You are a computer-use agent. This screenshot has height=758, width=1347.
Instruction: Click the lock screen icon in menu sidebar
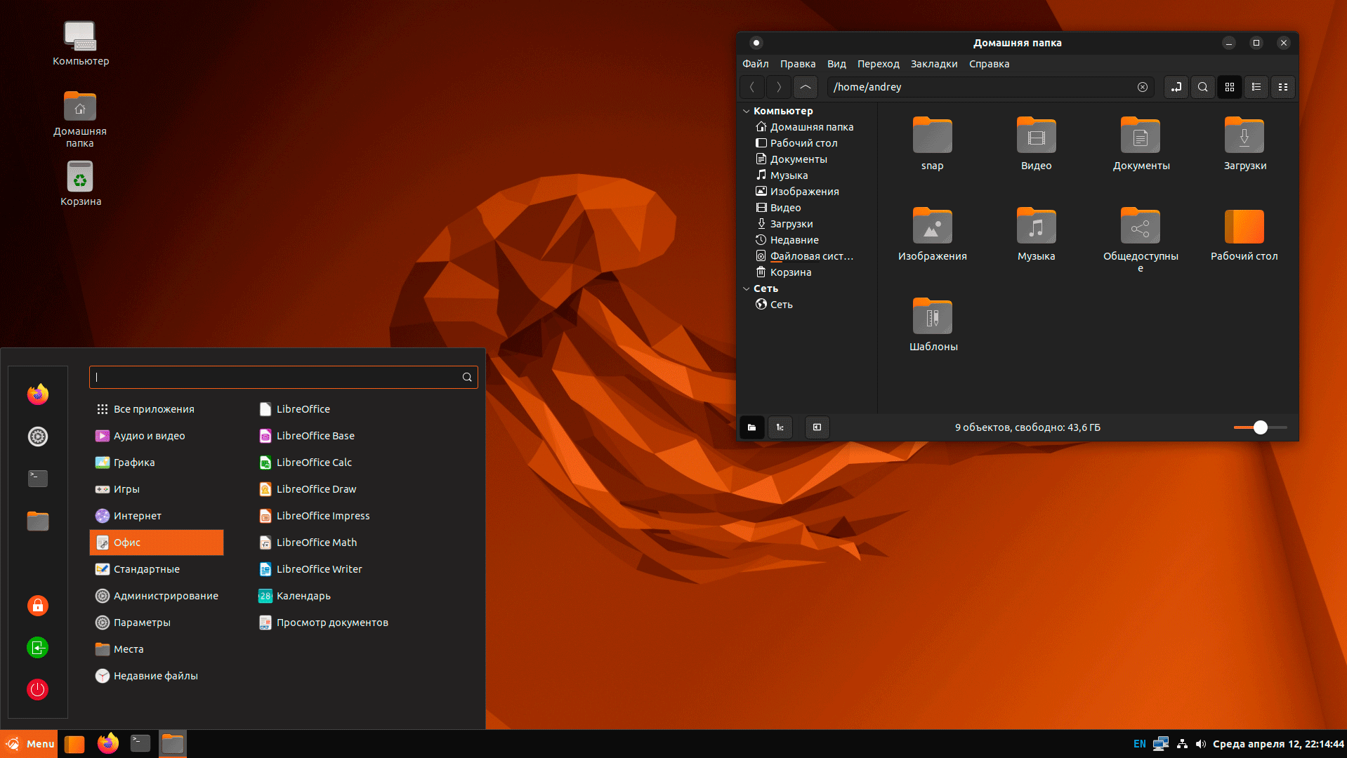tap(38, 605)
